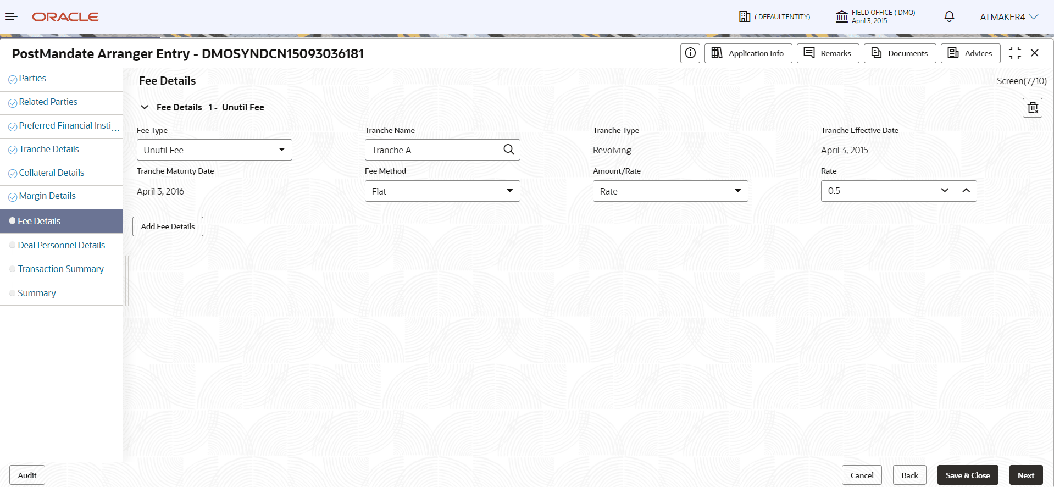Increase Rate value with up arrow

click(x=966, y=191)
